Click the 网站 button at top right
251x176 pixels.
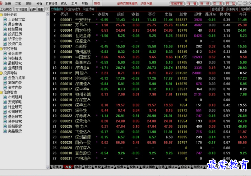tap(230, 3)
